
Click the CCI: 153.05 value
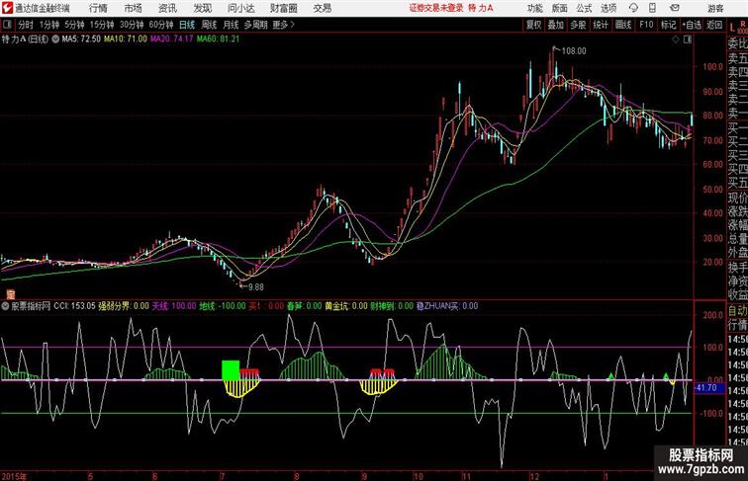click(x=74, y=306)
